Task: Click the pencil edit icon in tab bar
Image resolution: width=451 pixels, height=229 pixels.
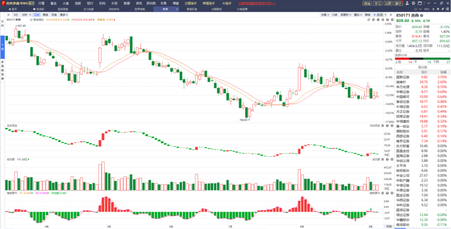Action: (x=443, y=9)
